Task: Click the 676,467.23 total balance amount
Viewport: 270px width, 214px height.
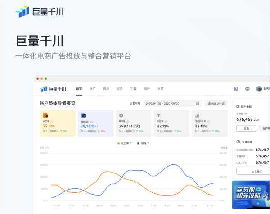Action: 248,119
